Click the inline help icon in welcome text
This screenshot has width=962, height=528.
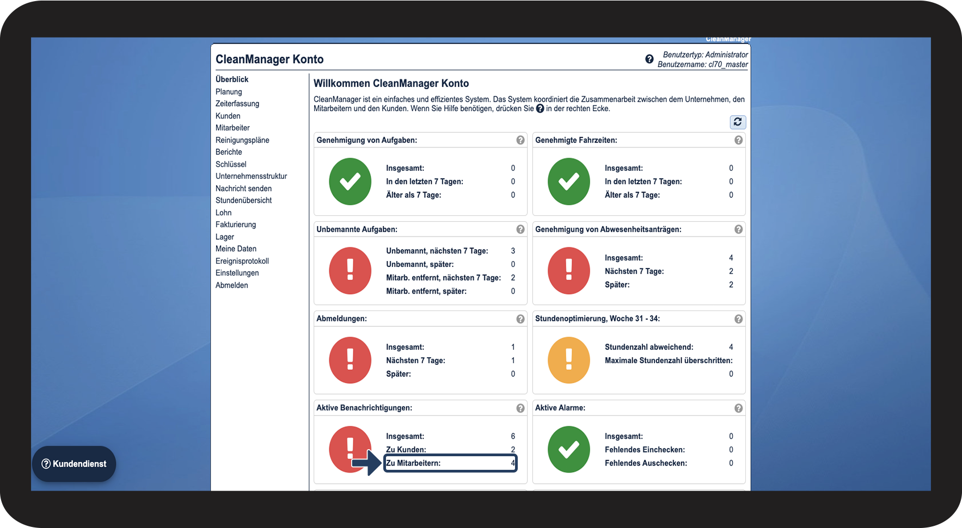[540, 109]
